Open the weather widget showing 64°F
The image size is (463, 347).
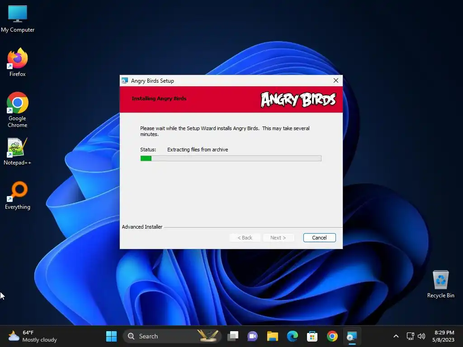coord(33,336)
